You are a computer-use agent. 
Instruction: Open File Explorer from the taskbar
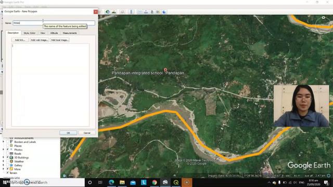[122, 182]
